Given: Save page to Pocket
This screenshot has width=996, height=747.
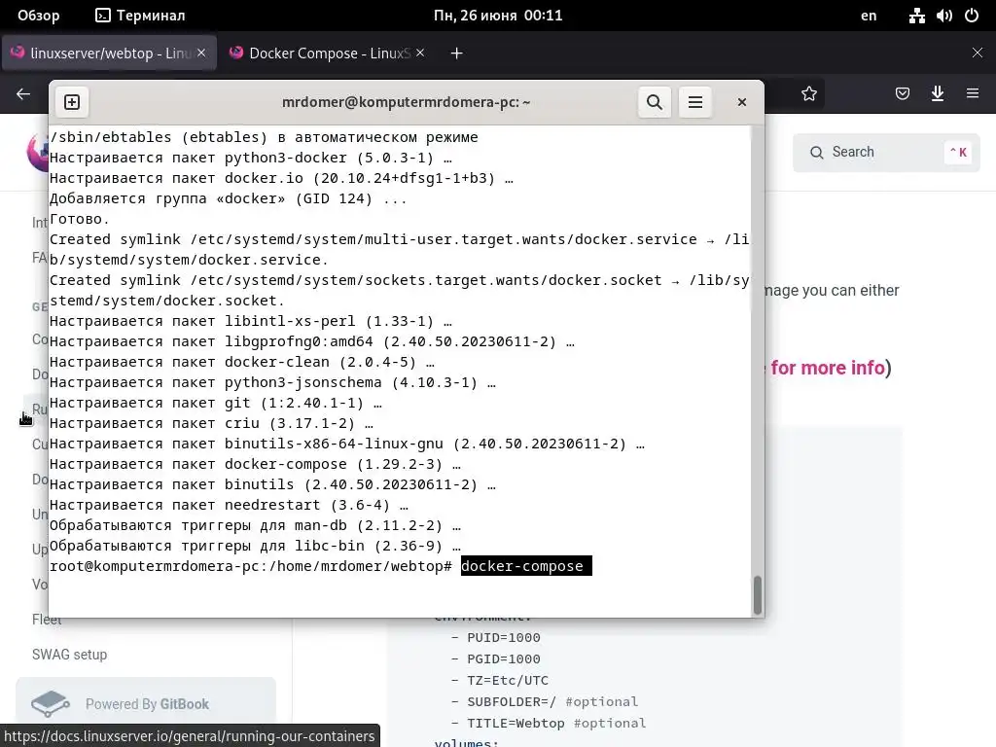Looking at the screenshot, I should (x=902, y=94).
